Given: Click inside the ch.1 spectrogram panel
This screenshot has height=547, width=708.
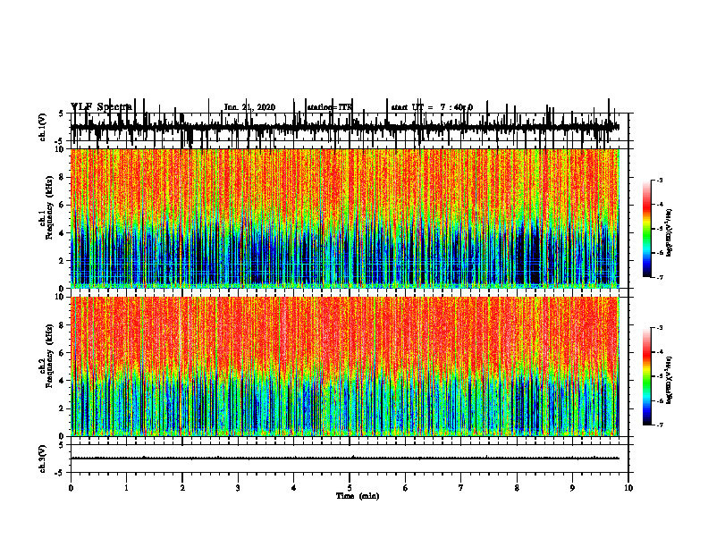Looking at the screenshot, I should [344, 218].
